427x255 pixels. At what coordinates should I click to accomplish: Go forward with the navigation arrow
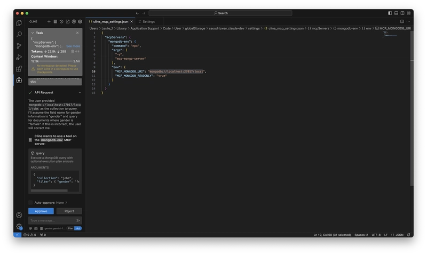(x=144, y=13)
